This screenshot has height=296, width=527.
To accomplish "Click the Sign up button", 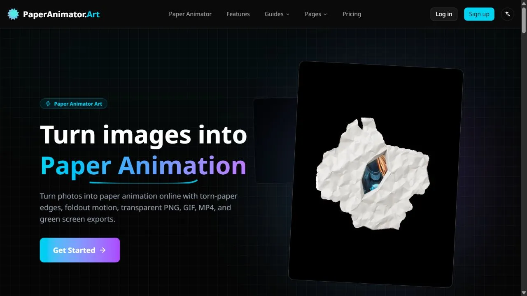I will [479, 14].
